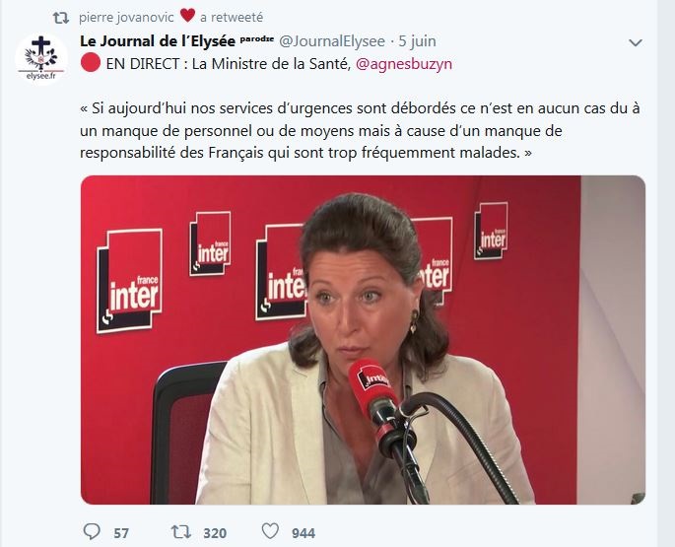
Task: Open the France Inter interview image
Action: (x=363, y=340)
